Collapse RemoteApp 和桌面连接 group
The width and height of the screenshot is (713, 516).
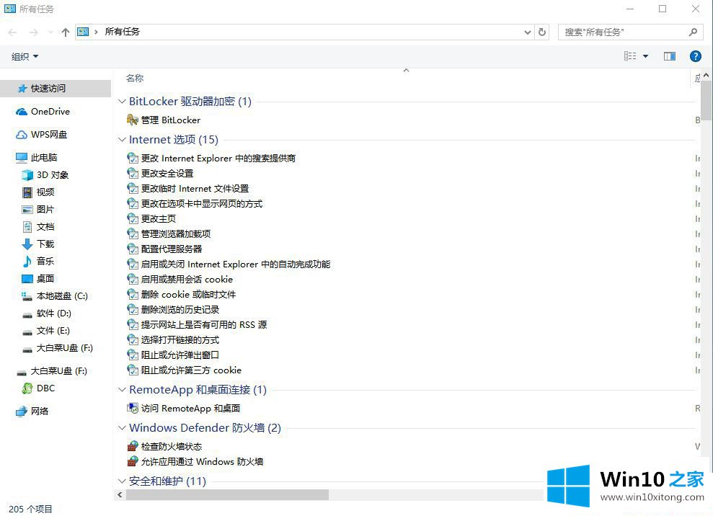coord(121,390)
